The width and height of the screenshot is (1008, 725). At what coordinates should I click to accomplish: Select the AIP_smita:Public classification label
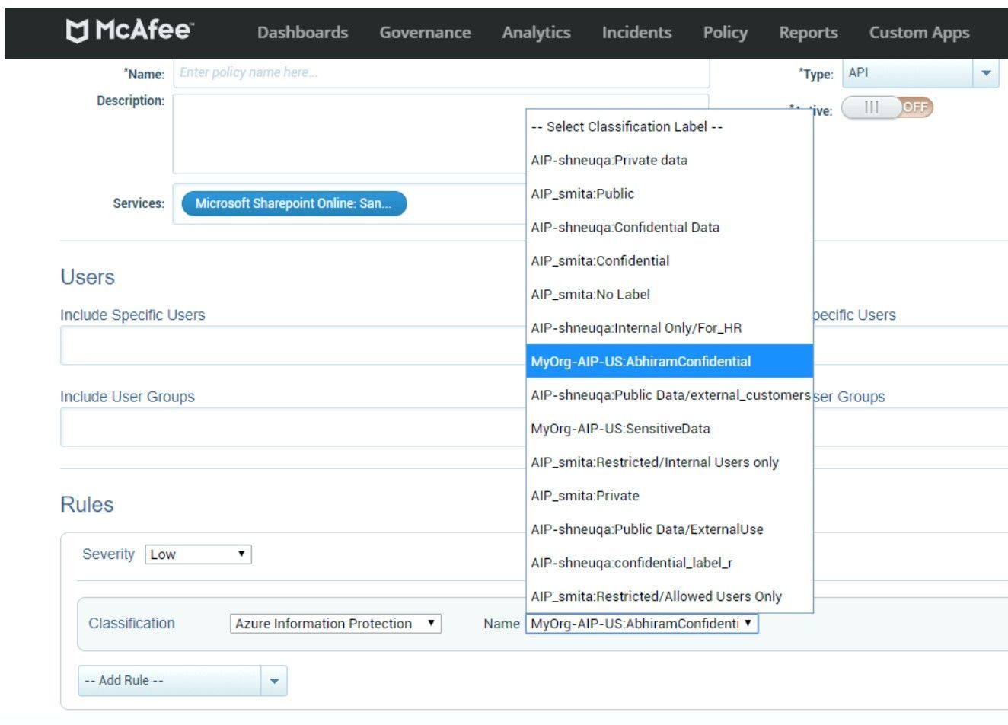click(x=583, y=193)
